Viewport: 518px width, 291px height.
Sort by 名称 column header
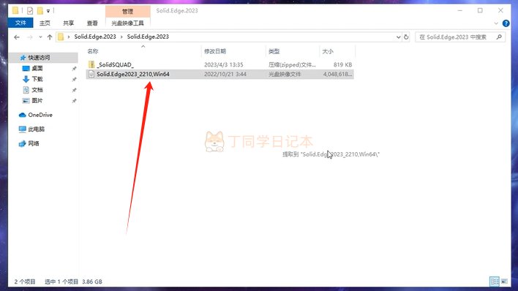click(93, 51)
